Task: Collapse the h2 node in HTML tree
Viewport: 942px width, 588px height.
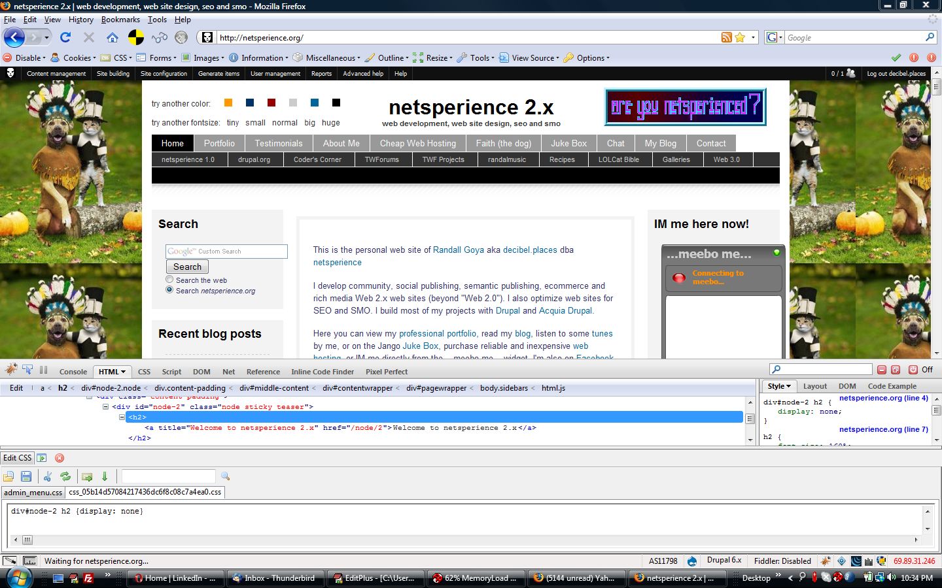Action: [x=122, y=417]
